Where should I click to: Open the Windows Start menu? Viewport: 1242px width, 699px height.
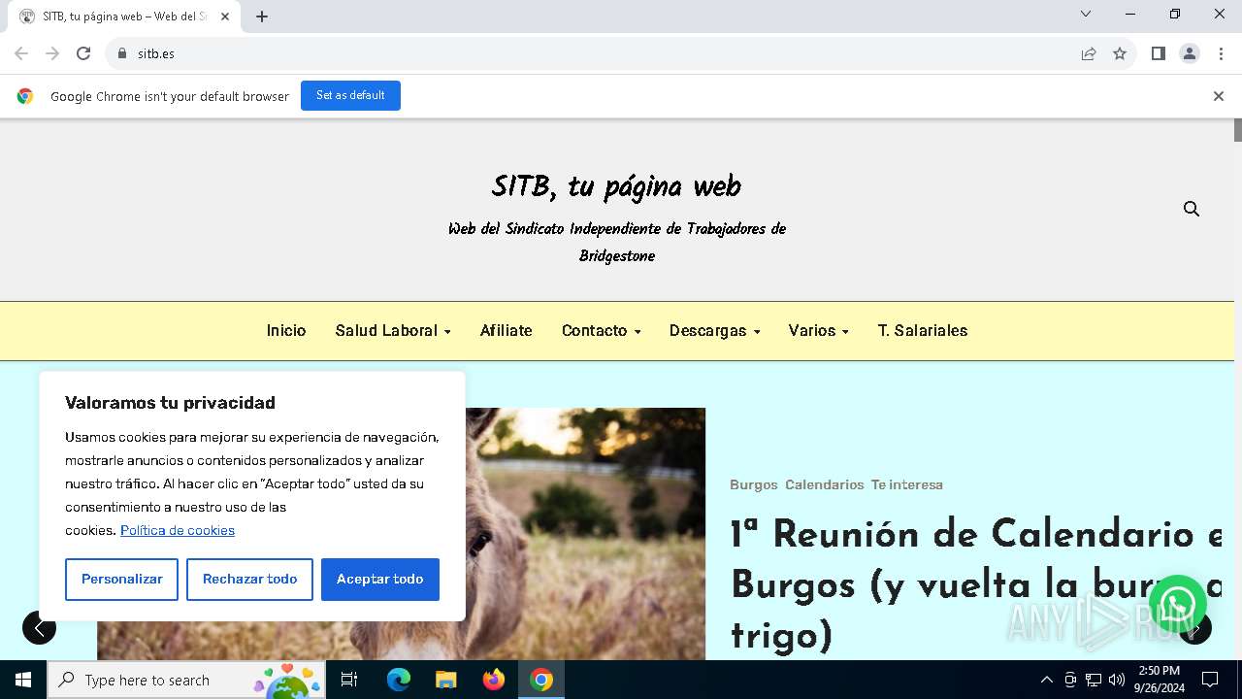click(23, 680)
